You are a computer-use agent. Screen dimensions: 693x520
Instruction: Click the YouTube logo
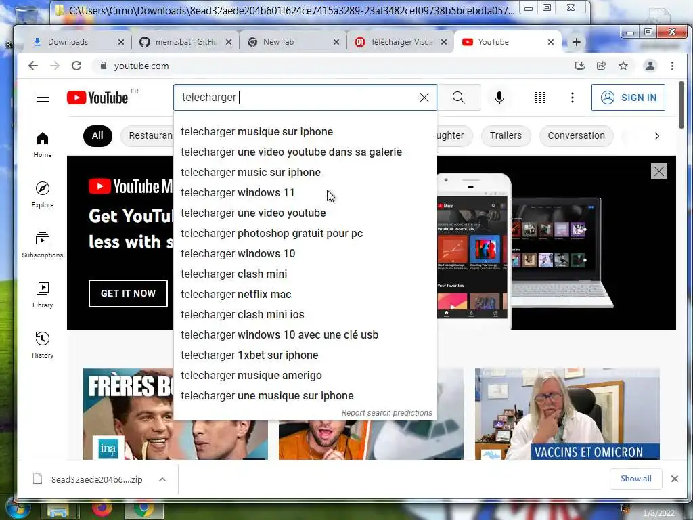(97, 97)
